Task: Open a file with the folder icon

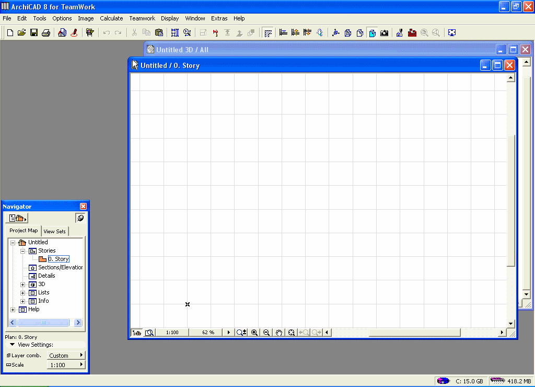Action: click(x=21, y=33)
